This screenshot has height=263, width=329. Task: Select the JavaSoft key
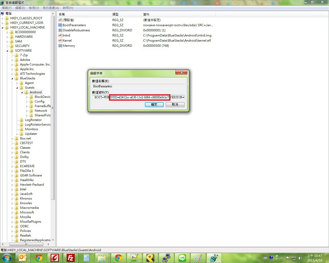(26, 194)
